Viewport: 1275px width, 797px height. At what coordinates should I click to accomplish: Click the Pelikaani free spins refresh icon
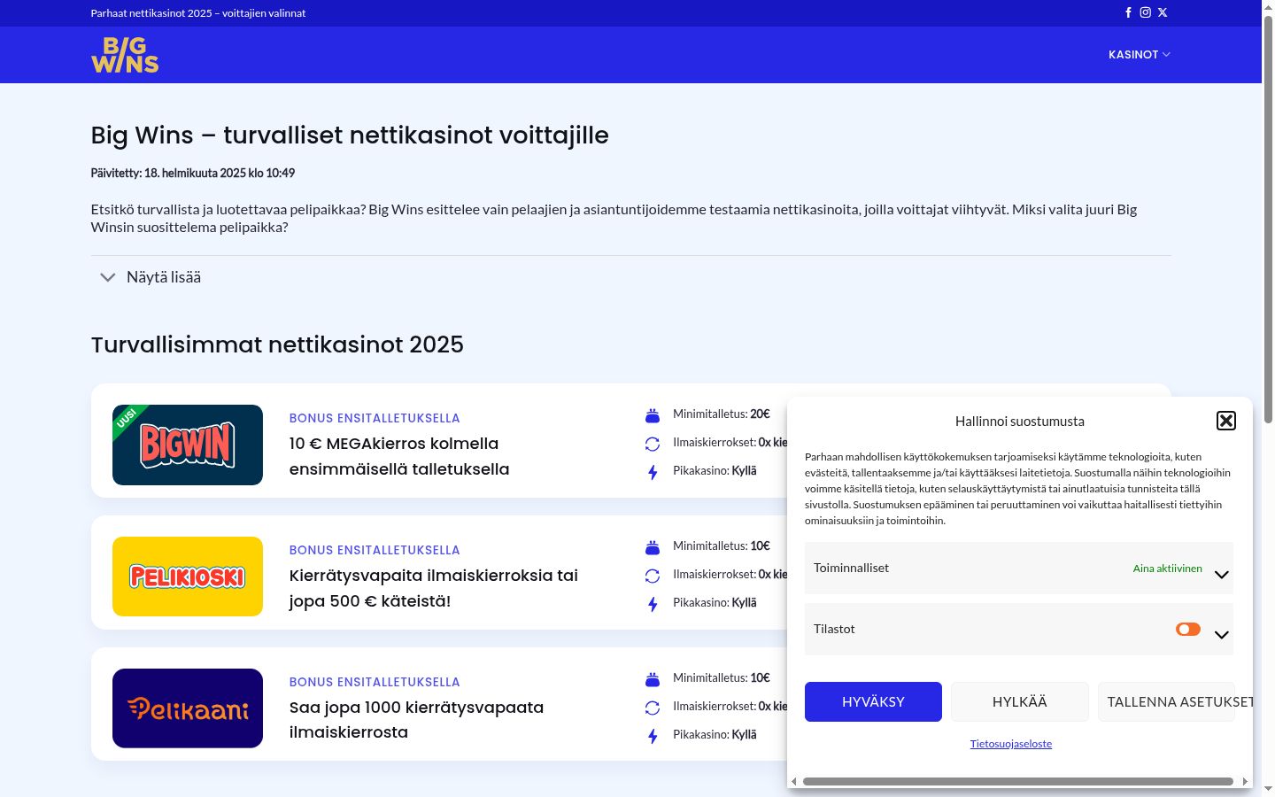point(653,708)
